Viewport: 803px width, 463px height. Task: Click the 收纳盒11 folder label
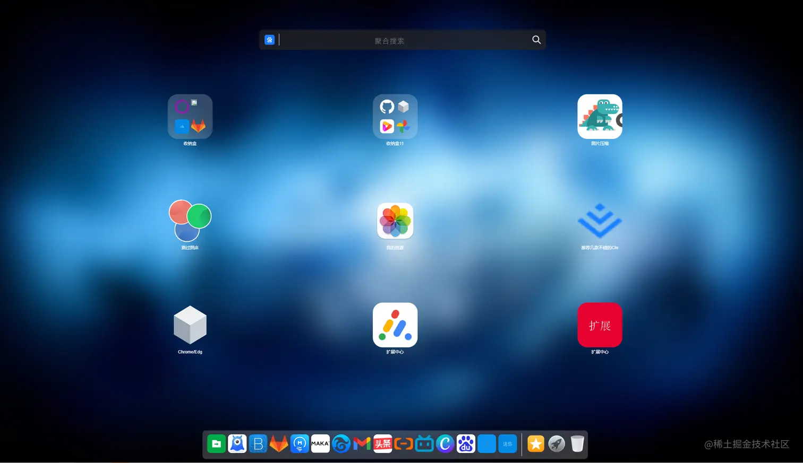tap(395, 144)
